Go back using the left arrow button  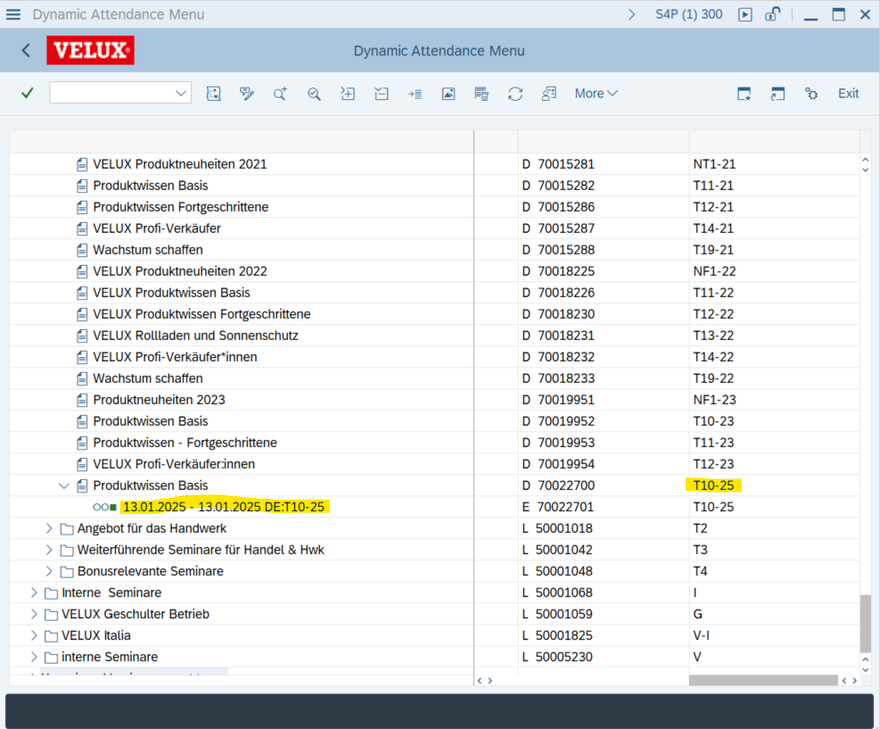[x=26, y=51]
